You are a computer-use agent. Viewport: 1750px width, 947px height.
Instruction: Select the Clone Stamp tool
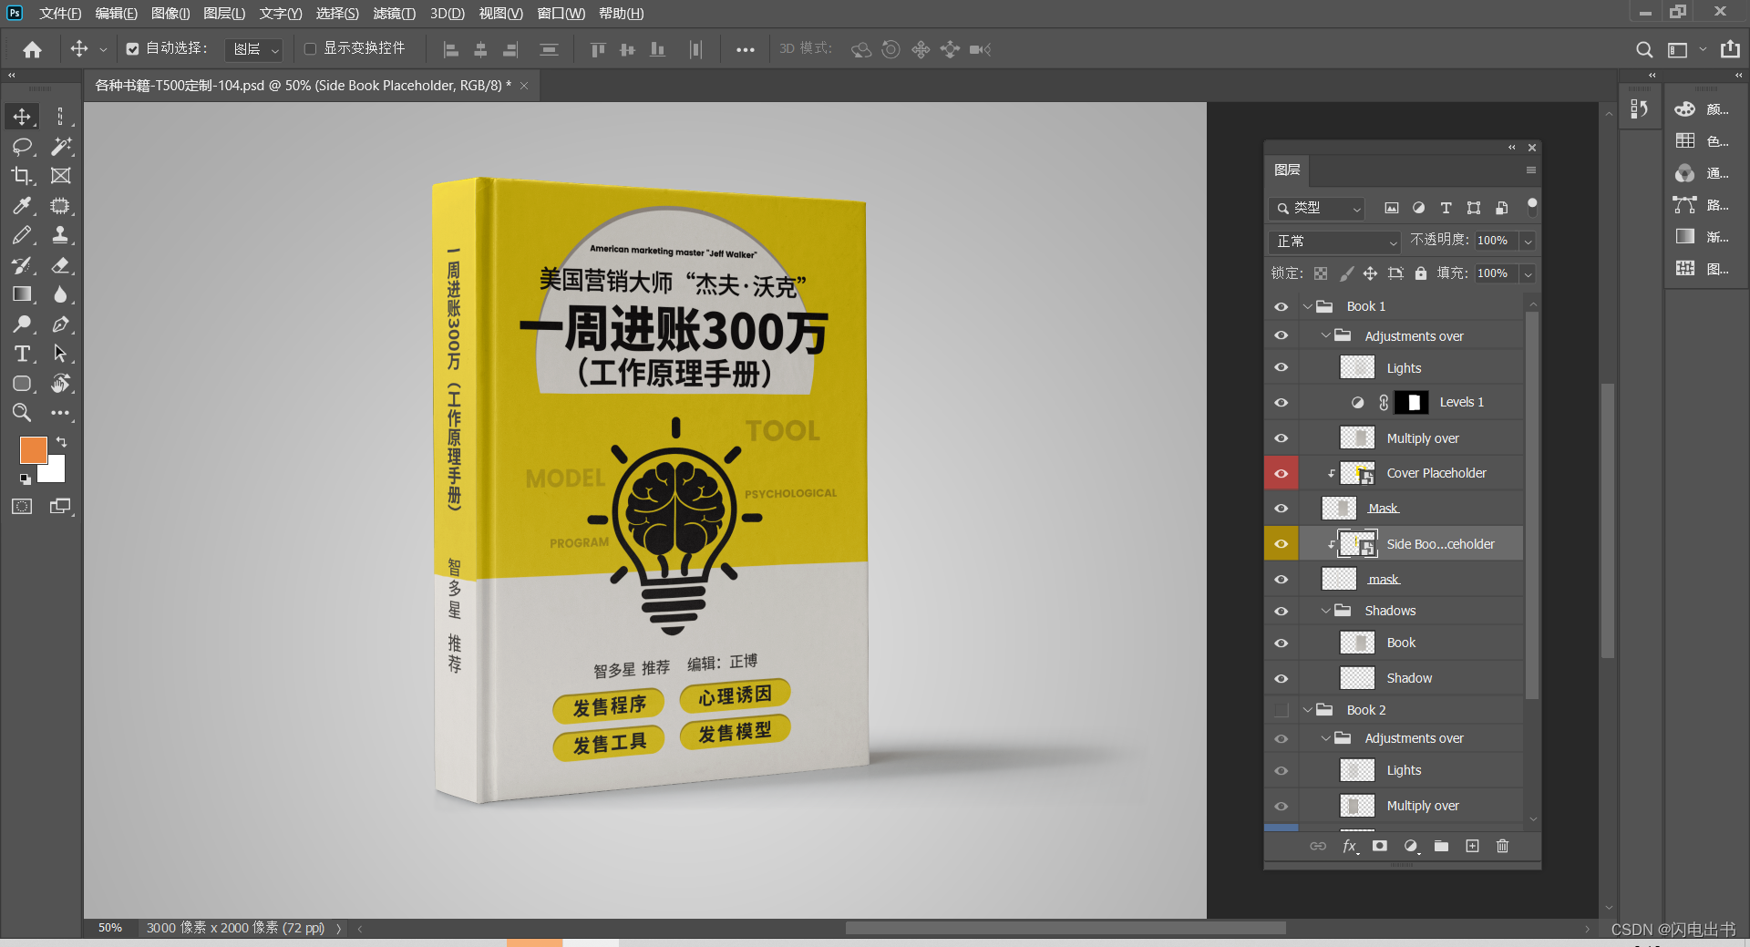61,235
